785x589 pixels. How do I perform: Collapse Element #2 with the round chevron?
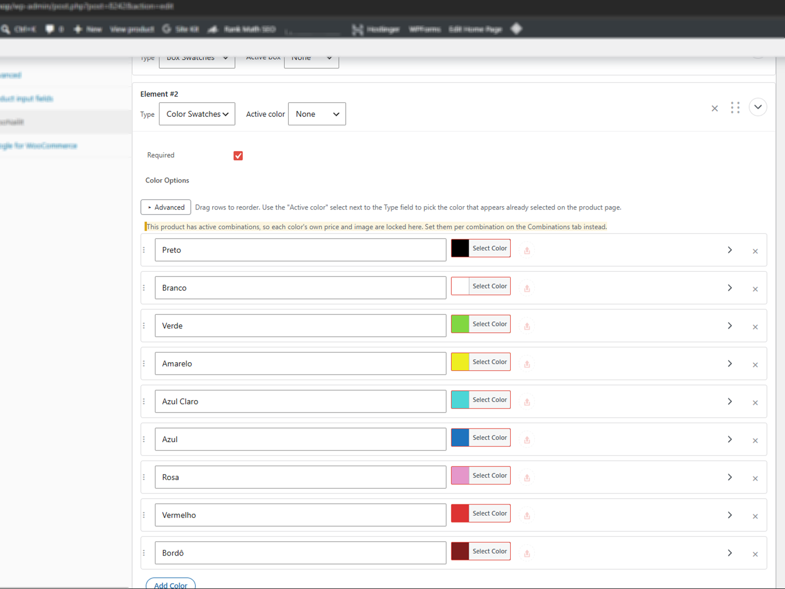[758, 107]
